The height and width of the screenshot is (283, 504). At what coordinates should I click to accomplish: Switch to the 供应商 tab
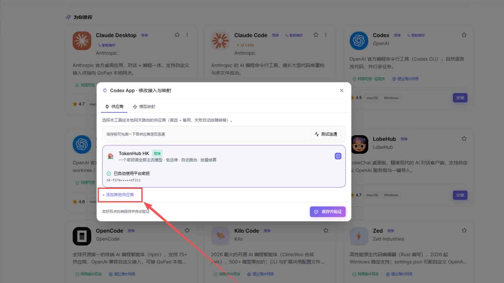114,107
